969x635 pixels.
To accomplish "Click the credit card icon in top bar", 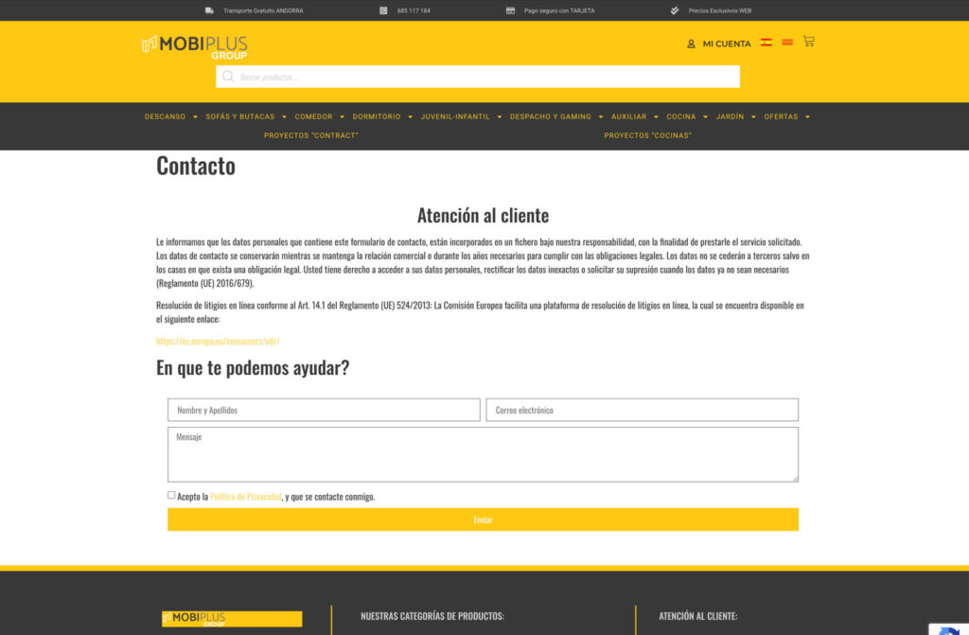I will pos(510,10).
